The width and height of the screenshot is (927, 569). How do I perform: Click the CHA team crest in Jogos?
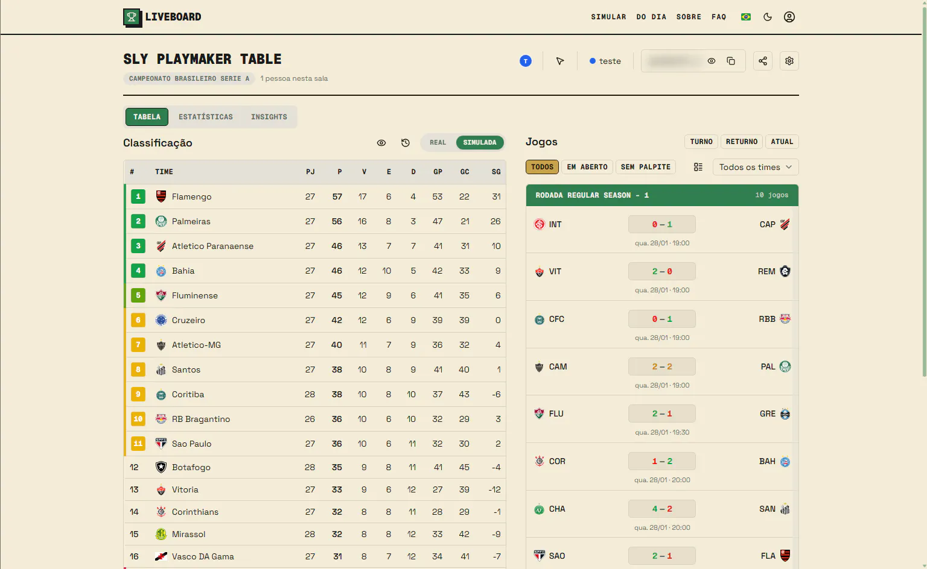pos(540,509)
